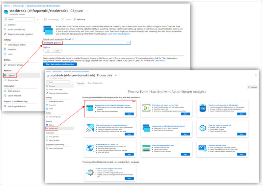Image resolution: width=263 pixels, height=186 pixels.
Task: Start the blank canvas scenario
Action: (x=242, y=155)
